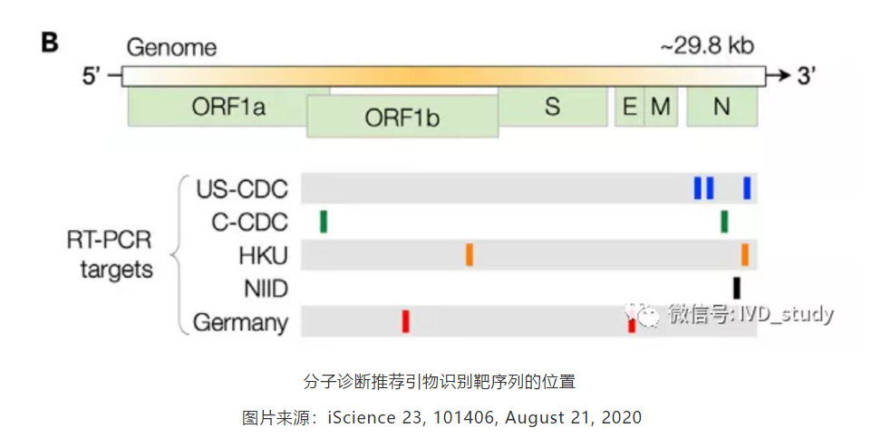Click the left red Germany marker
The width and height of the screenshot is (891, 447).
point(406,321)
